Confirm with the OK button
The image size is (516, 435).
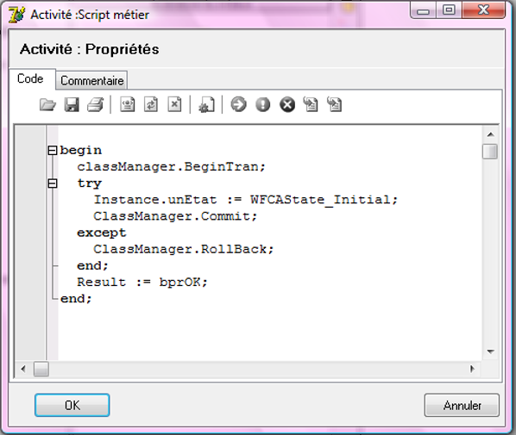pos(72,405)
